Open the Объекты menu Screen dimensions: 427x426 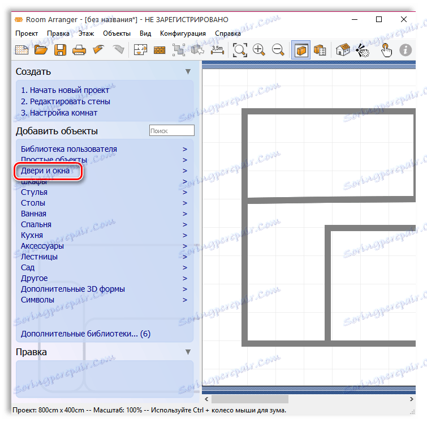117,33
